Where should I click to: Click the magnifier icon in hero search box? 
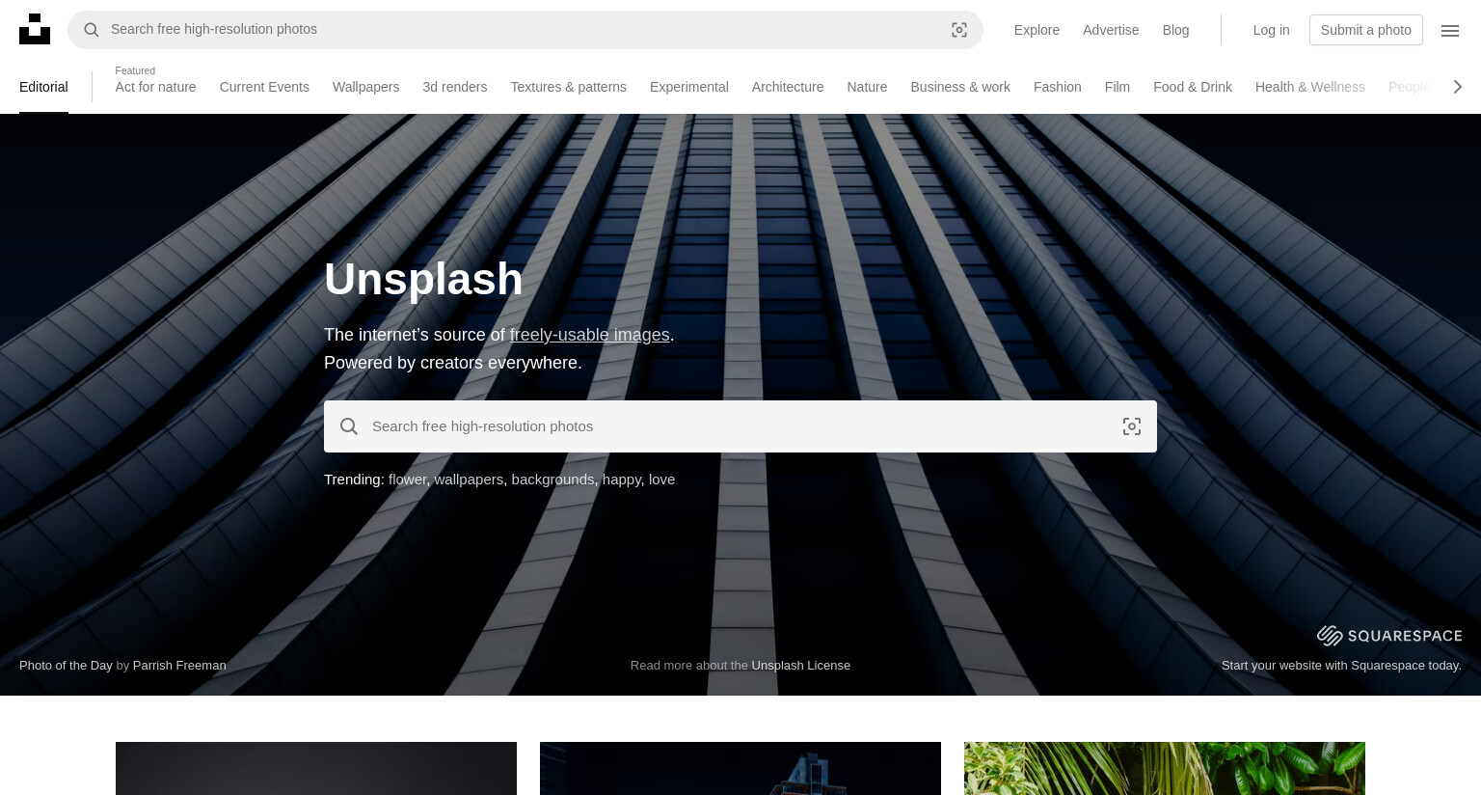pyautogui.click(x=349, y=426)
